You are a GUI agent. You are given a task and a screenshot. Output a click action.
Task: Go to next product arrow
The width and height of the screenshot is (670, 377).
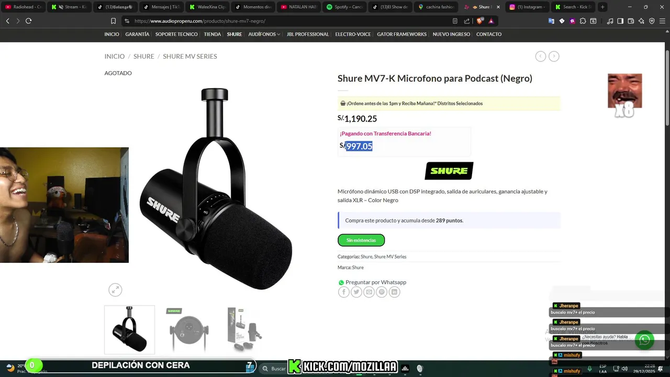point(554,56)
